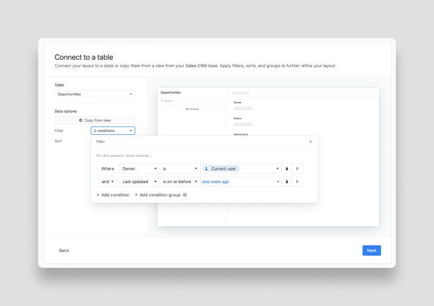Click the 'No records' text in preview
The image size is (434, 306).
pos(193,109)
